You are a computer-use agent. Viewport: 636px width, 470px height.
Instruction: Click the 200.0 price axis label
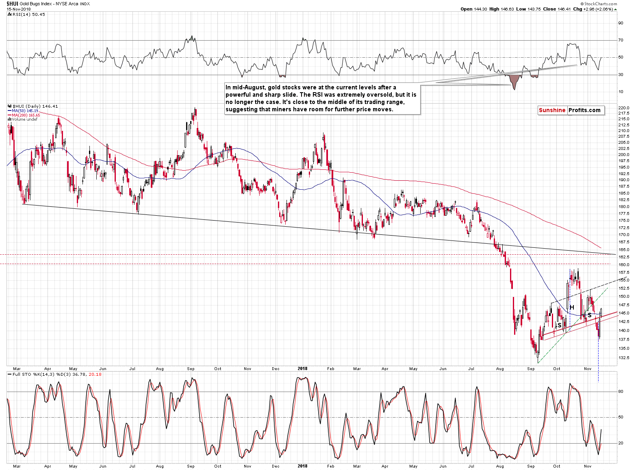(x=624, y=155)
